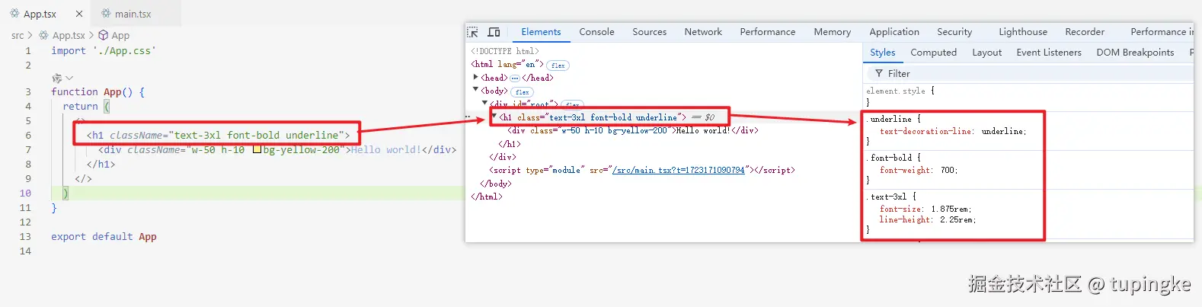
Task: Click the element.style rule header
Action: coord(897,91)
